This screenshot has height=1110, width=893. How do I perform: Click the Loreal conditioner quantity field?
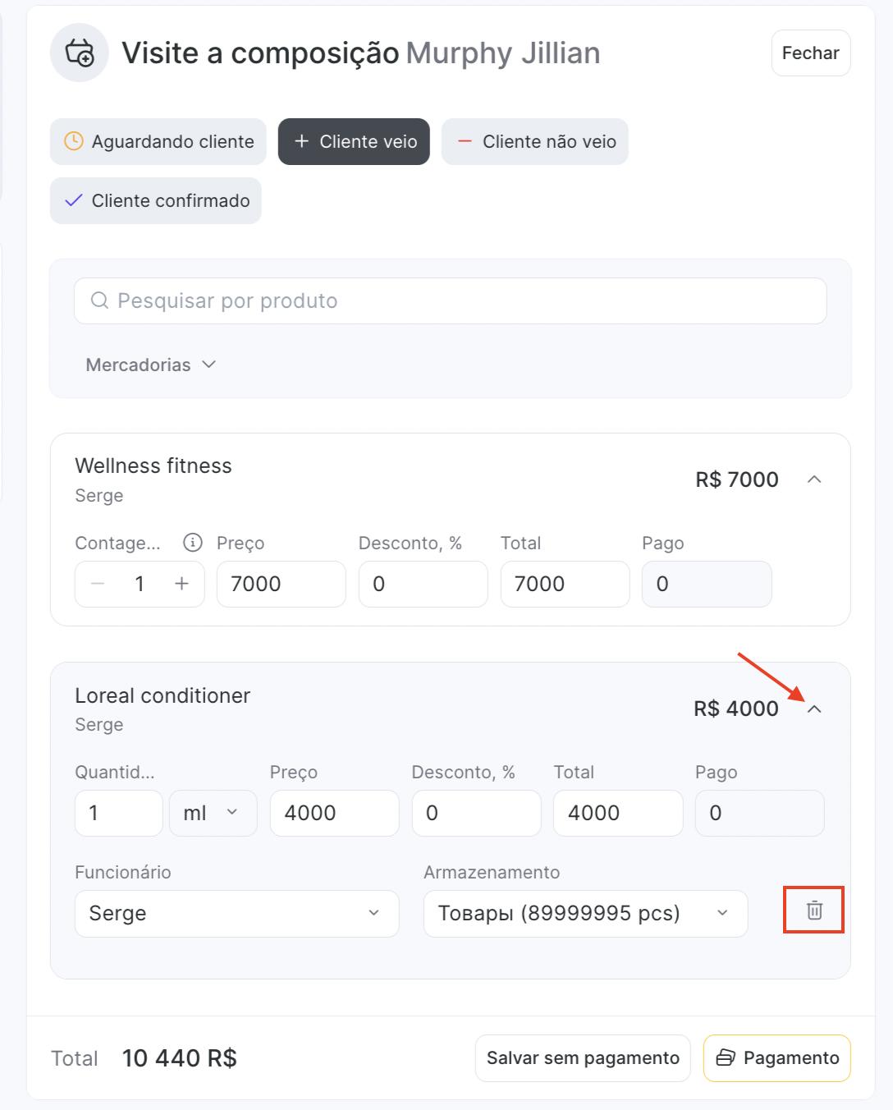point(119,813)
